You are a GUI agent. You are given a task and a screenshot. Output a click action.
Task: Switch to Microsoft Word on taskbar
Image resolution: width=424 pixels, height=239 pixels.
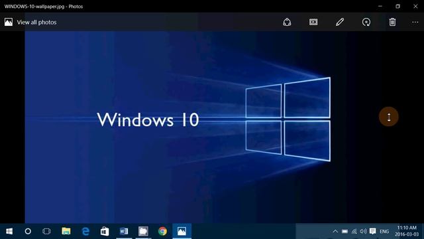(124, 231)
